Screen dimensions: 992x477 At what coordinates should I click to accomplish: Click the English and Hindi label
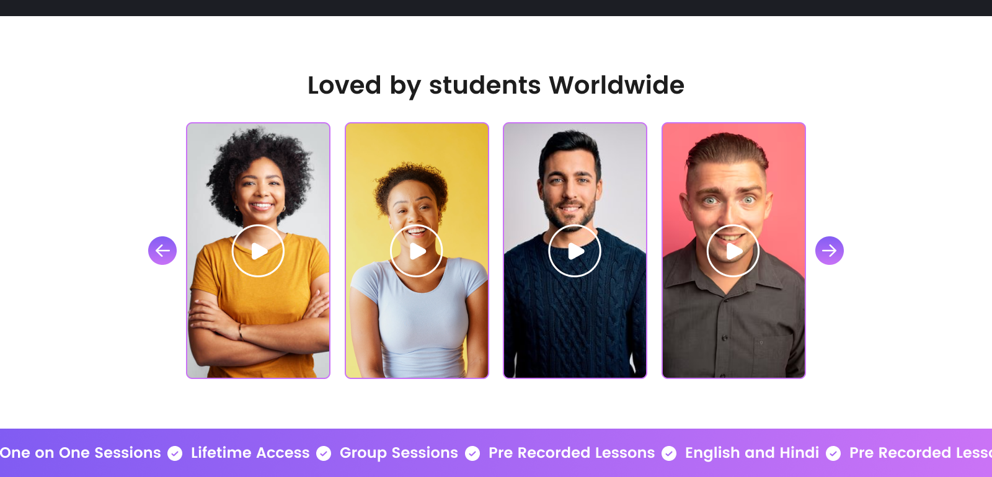[752, 453]
